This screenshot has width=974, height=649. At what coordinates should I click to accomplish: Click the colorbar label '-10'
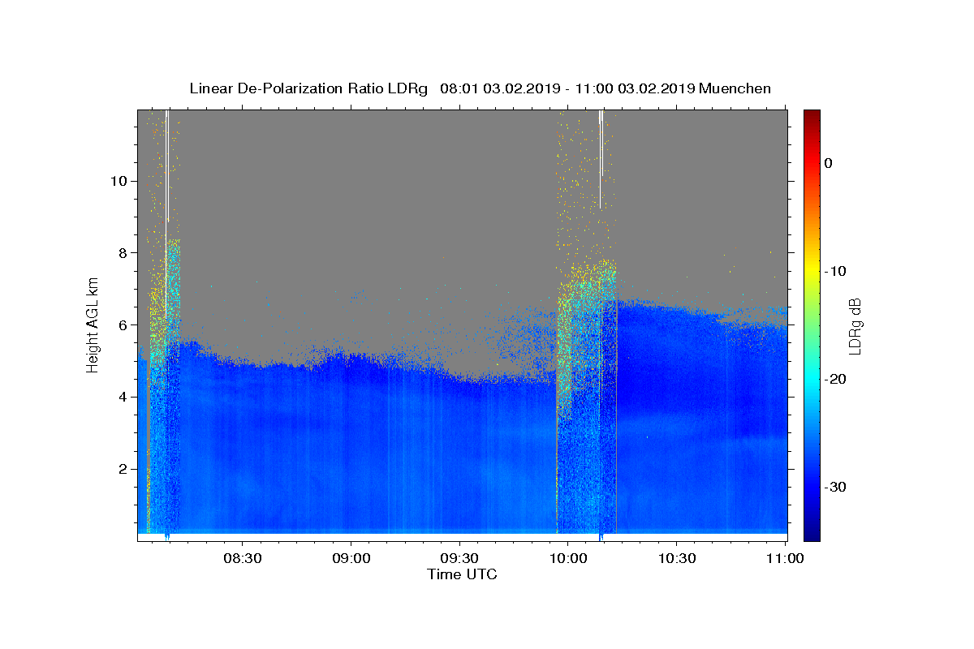tap(836, 271)
